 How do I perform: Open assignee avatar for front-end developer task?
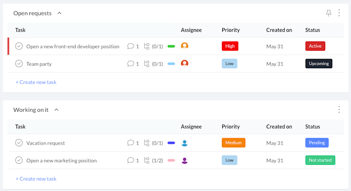184,46
